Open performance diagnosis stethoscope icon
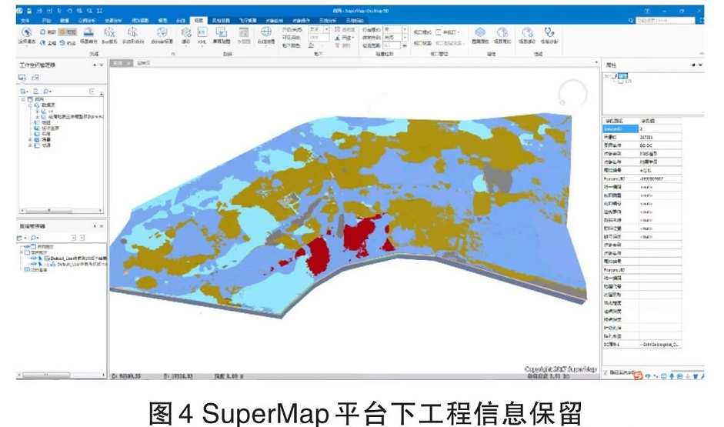The width and height of the screenshot is (724, 427). 549,32
